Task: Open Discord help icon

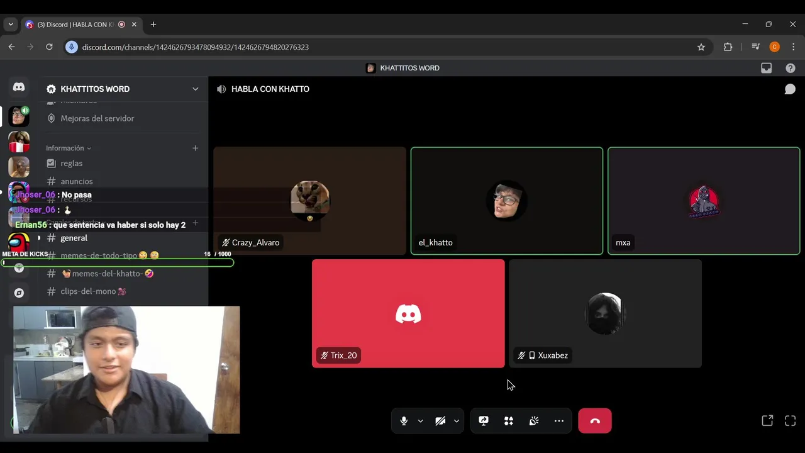Action: pyautogui.click(x=791, y=68)
